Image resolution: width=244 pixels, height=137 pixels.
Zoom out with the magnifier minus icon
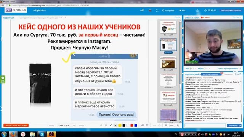(x=166, y=125)
